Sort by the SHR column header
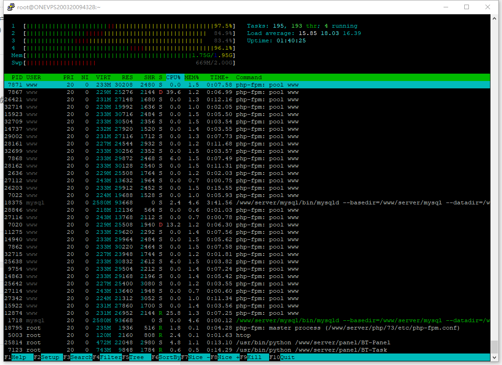 [149, 77]
